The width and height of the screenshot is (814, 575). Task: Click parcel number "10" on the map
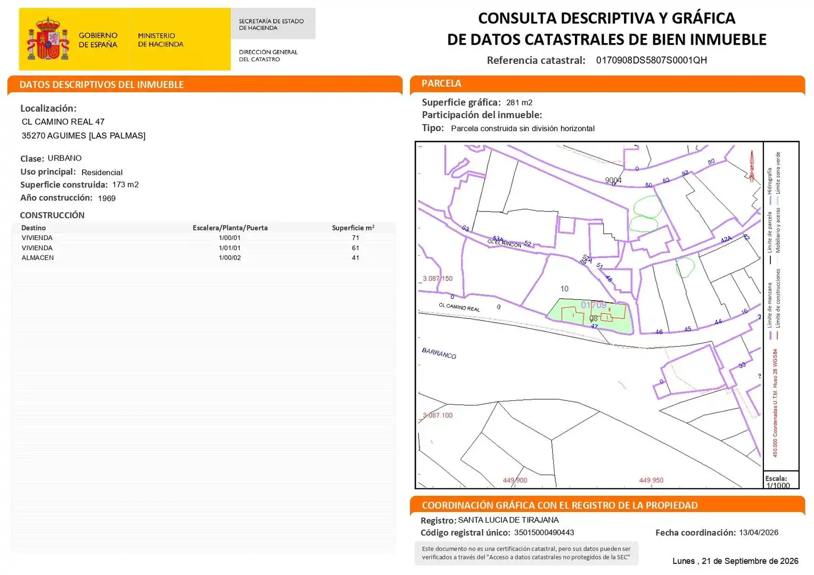click(x=564, y=289)
